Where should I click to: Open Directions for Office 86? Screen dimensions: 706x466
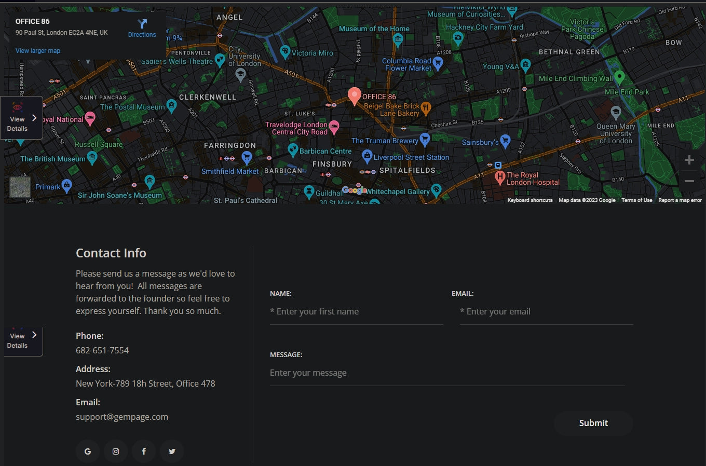tap(142, 28)
